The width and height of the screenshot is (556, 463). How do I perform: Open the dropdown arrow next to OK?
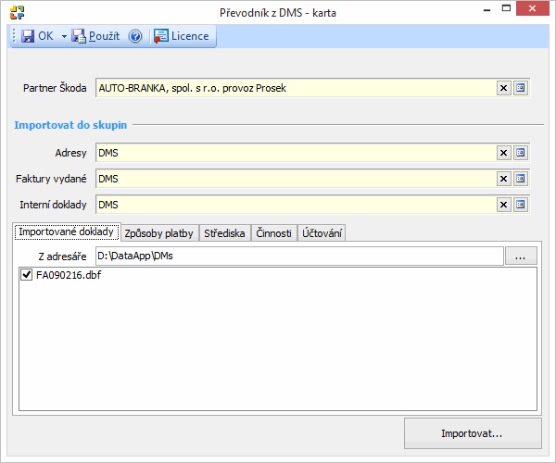click(x=64, y=36)
